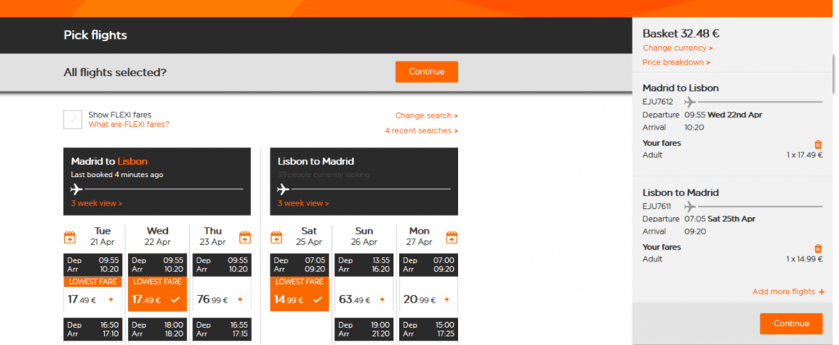The height and width of the screenshot is (345, 839).
Task: Open the 4 recent searches link
Action: click(421, 130)
